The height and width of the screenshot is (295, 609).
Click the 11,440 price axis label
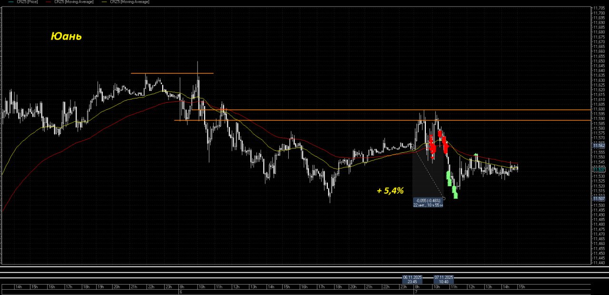click(x=599, y=263)
